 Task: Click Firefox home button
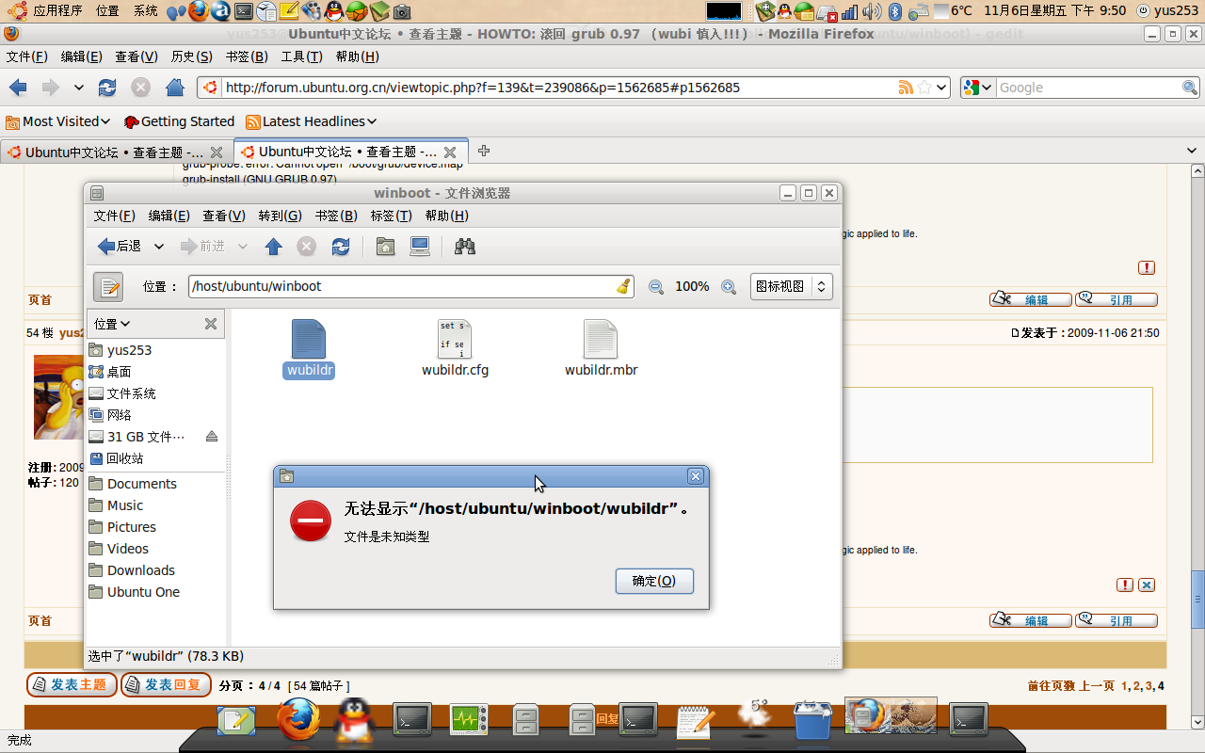tap(174, 88)
